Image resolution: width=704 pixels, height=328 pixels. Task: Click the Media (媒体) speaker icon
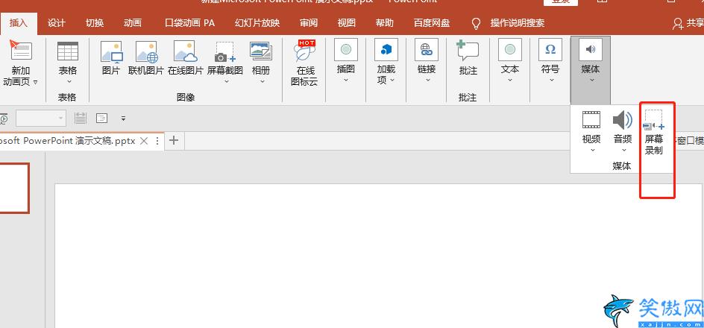tap(591, 50)
